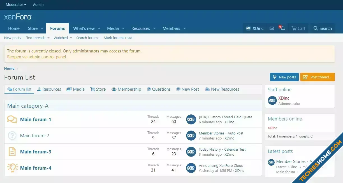The image size is (343, 183).
Task: Click the Main forum-4 lightbulb icon
Action: coord(12,168)
